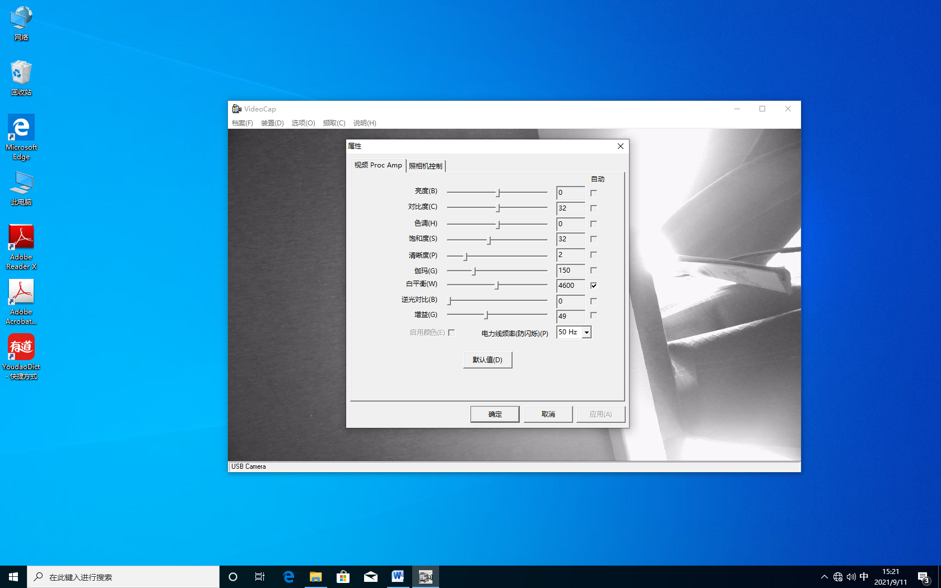
Task: Open the 说明(H) menu
Action: [x=365, y=123]
